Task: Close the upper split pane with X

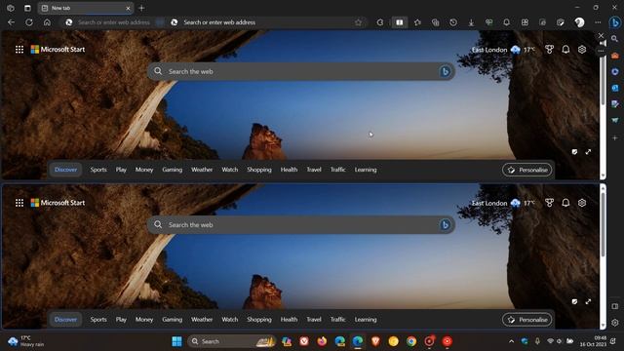Action: coord(601,36)
